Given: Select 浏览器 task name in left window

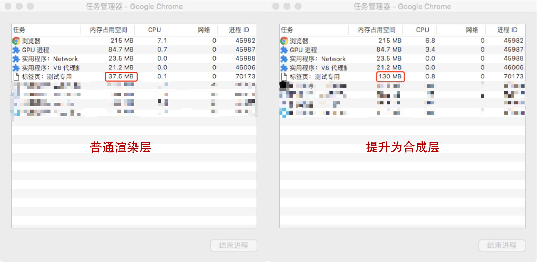Looking at the screenshot, I should 31,41.
